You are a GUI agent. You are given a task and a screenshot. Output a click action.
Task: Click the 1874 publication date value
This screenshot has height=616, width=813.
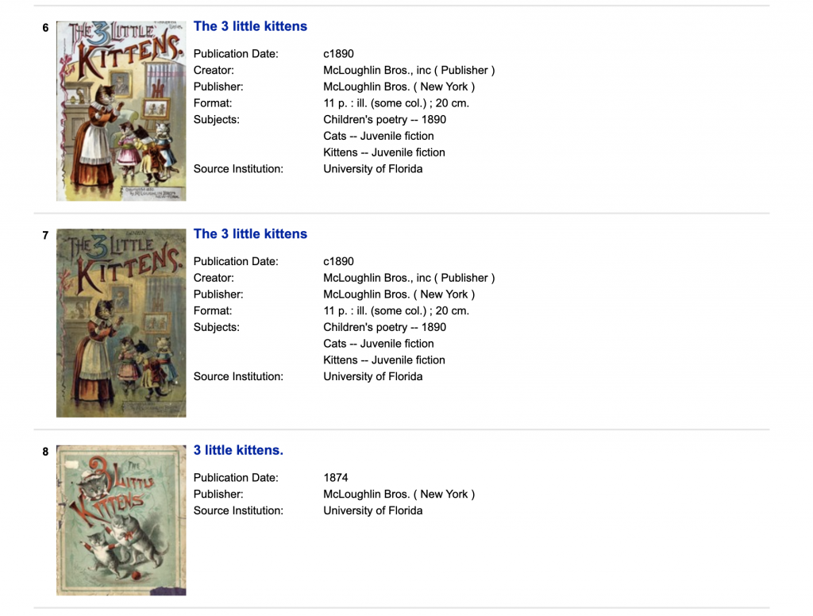[x=336, y=478]
